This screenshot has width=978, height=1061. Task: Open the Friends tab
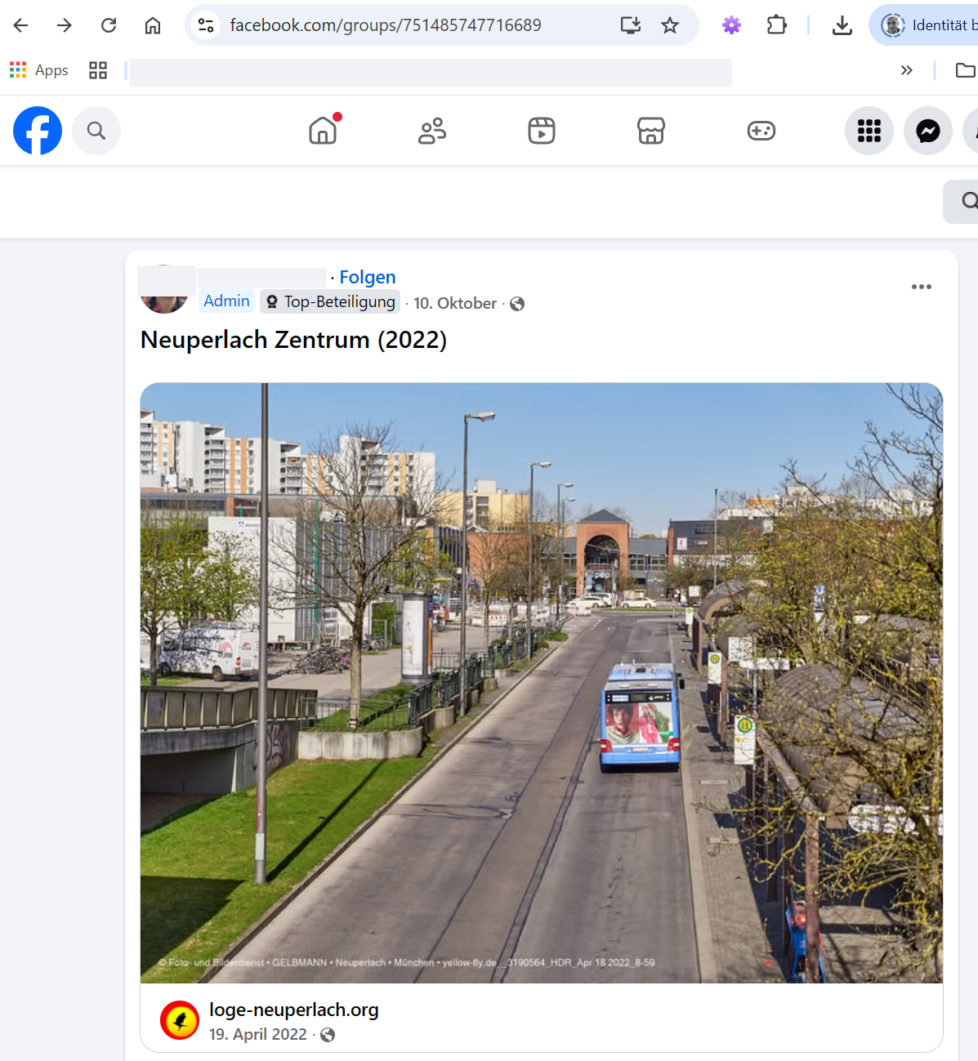point(432,131)
